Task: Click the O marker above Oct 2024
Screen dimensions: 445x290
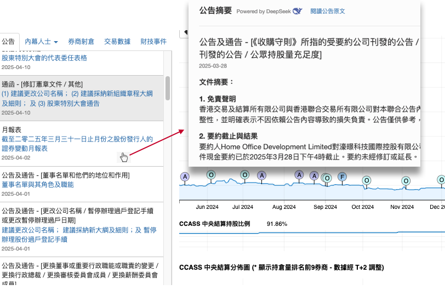Action: pos(364,180)
